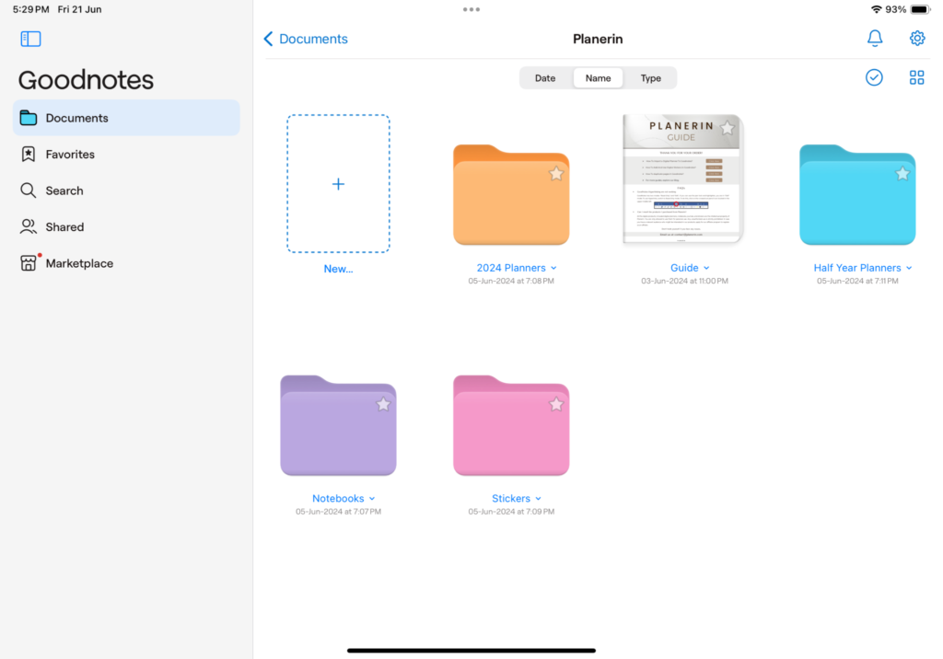Tap the home indicator bar
Viewport: 943px width, 659px height.
[x=471, y=651]
